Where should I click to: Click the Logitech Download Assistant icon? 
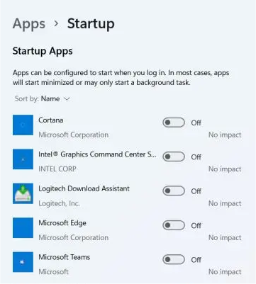pos(23,193)
